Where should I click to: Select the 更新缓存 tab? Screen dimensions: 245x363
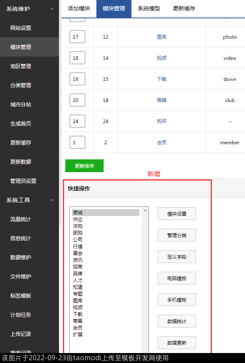(184, 8)
